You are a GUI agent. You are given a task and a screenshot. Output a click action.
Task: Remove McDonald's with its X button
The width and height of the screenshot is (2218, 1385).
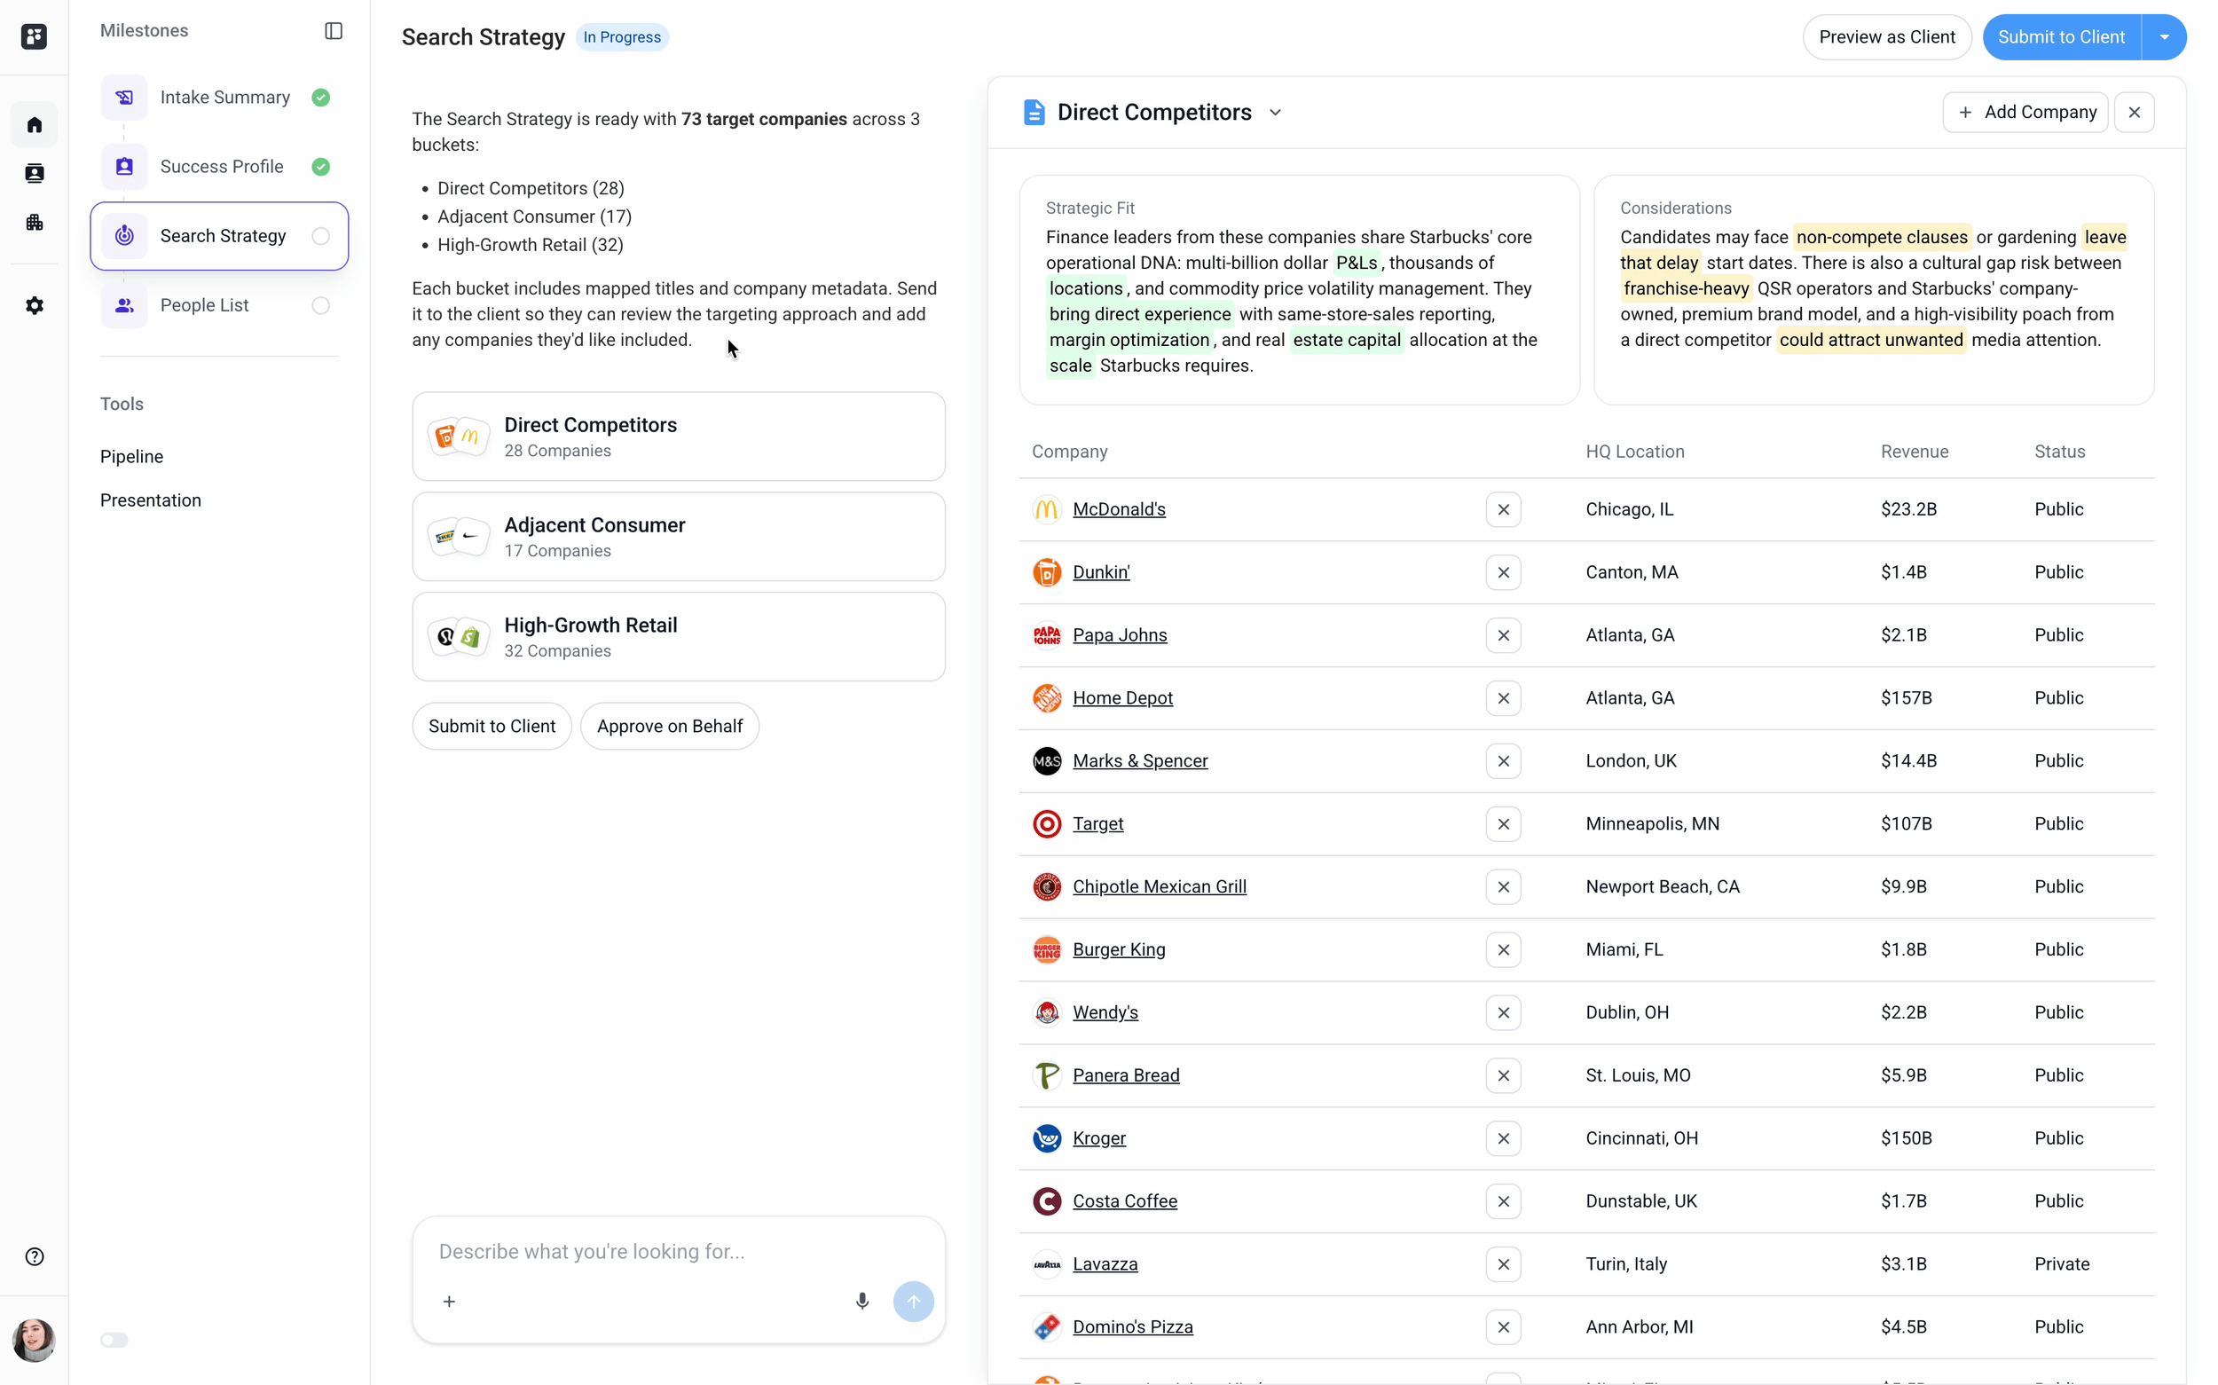coord(1503,509)
